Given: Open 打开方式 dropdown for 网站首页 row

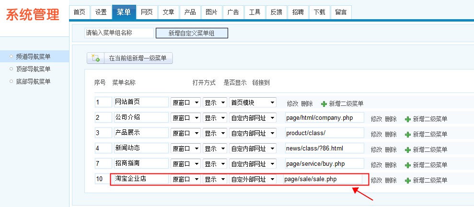Looking at the screenshot, I should point(186,103).
